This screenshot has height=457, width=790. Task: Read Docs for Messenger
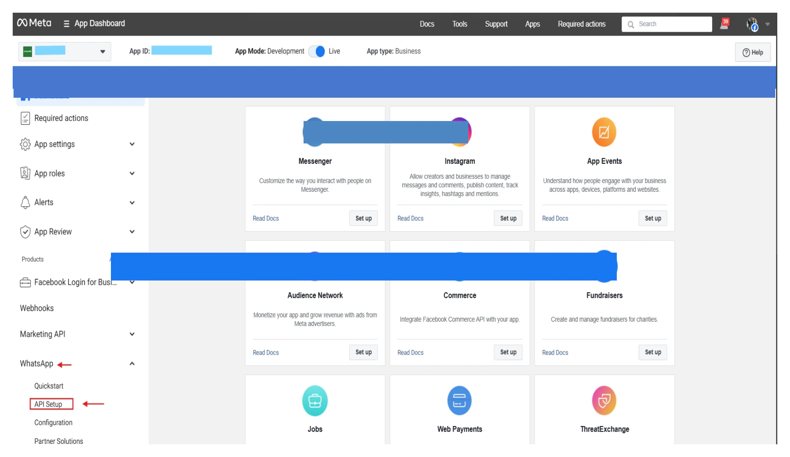[266, 218]
